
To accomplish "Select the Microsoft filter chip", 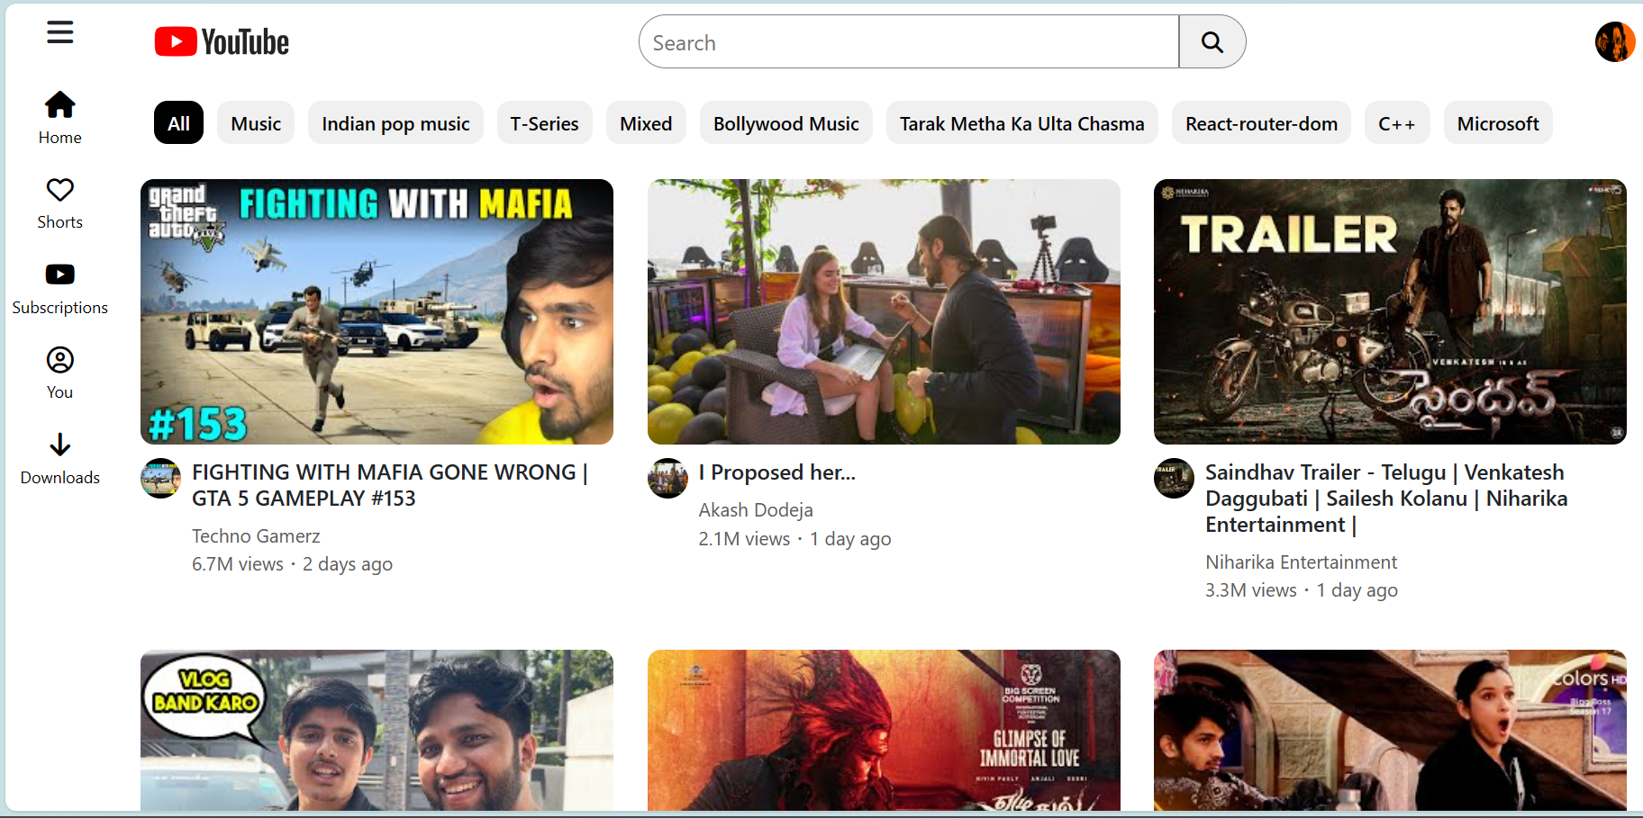I will coord(1498,123).
